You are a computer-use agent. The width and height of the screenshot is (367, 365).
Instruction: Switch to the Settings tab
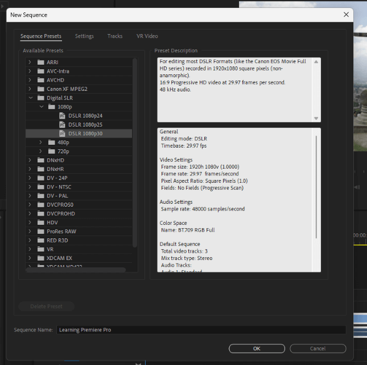(x=84, y=36)
